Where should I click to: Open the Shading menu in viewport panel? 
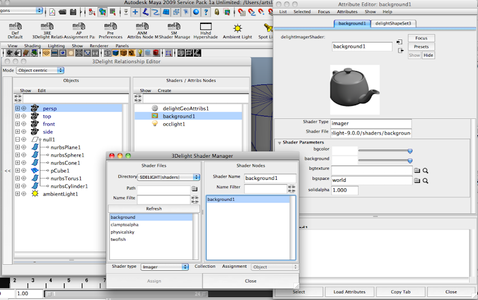[x=32, y=46]
